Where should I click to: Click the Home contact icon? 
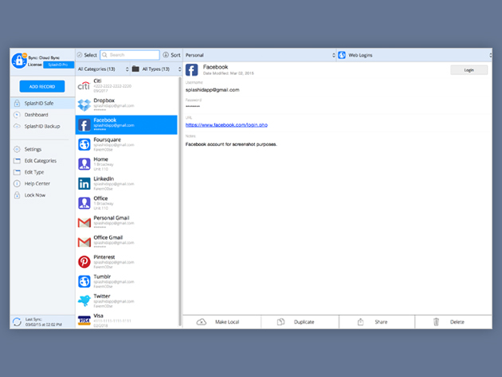tap(84, 164)
